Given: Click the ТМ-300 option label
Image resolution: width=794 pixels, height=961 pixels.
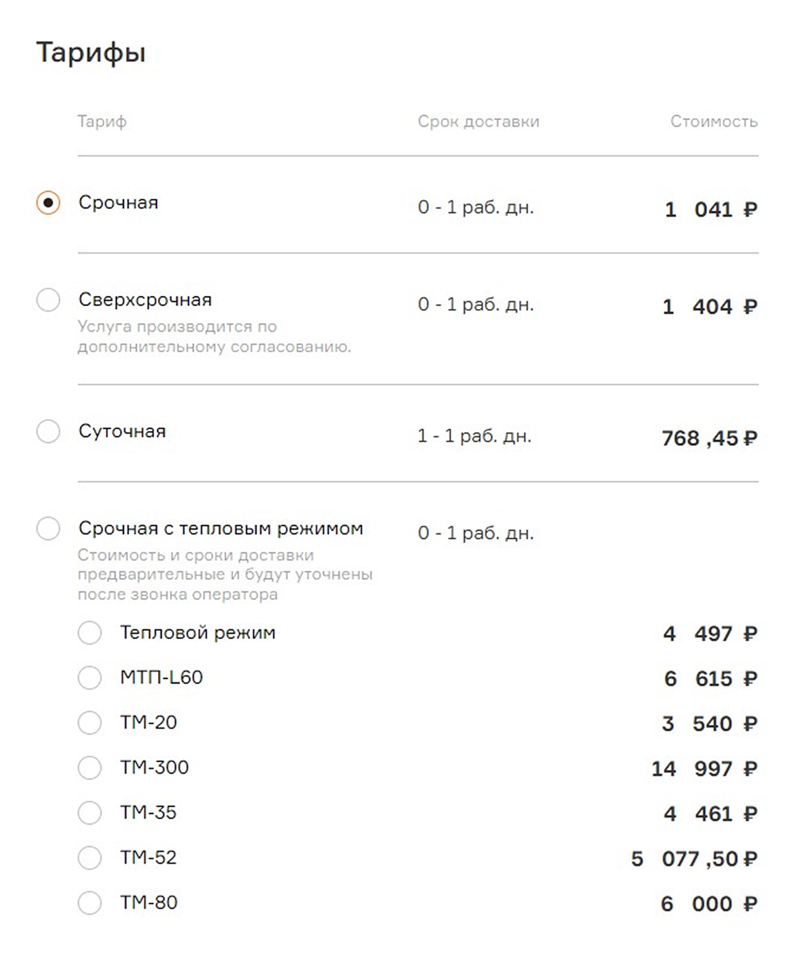Looking at the screenshot, I should pos(154,767).
